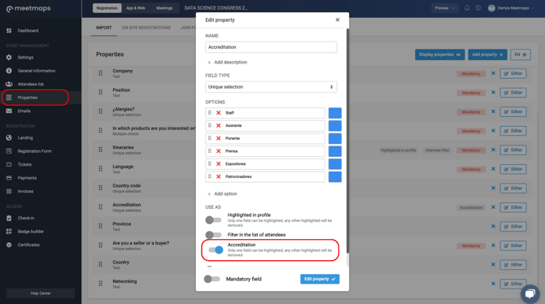Disable the Accreditation toggle
Viewport: 545px width, 304px height.
pos(216,250)
